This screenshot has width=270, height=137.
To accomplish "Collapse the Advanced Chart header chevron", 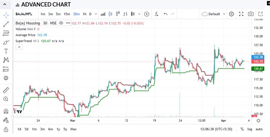I will coord(5,4).
